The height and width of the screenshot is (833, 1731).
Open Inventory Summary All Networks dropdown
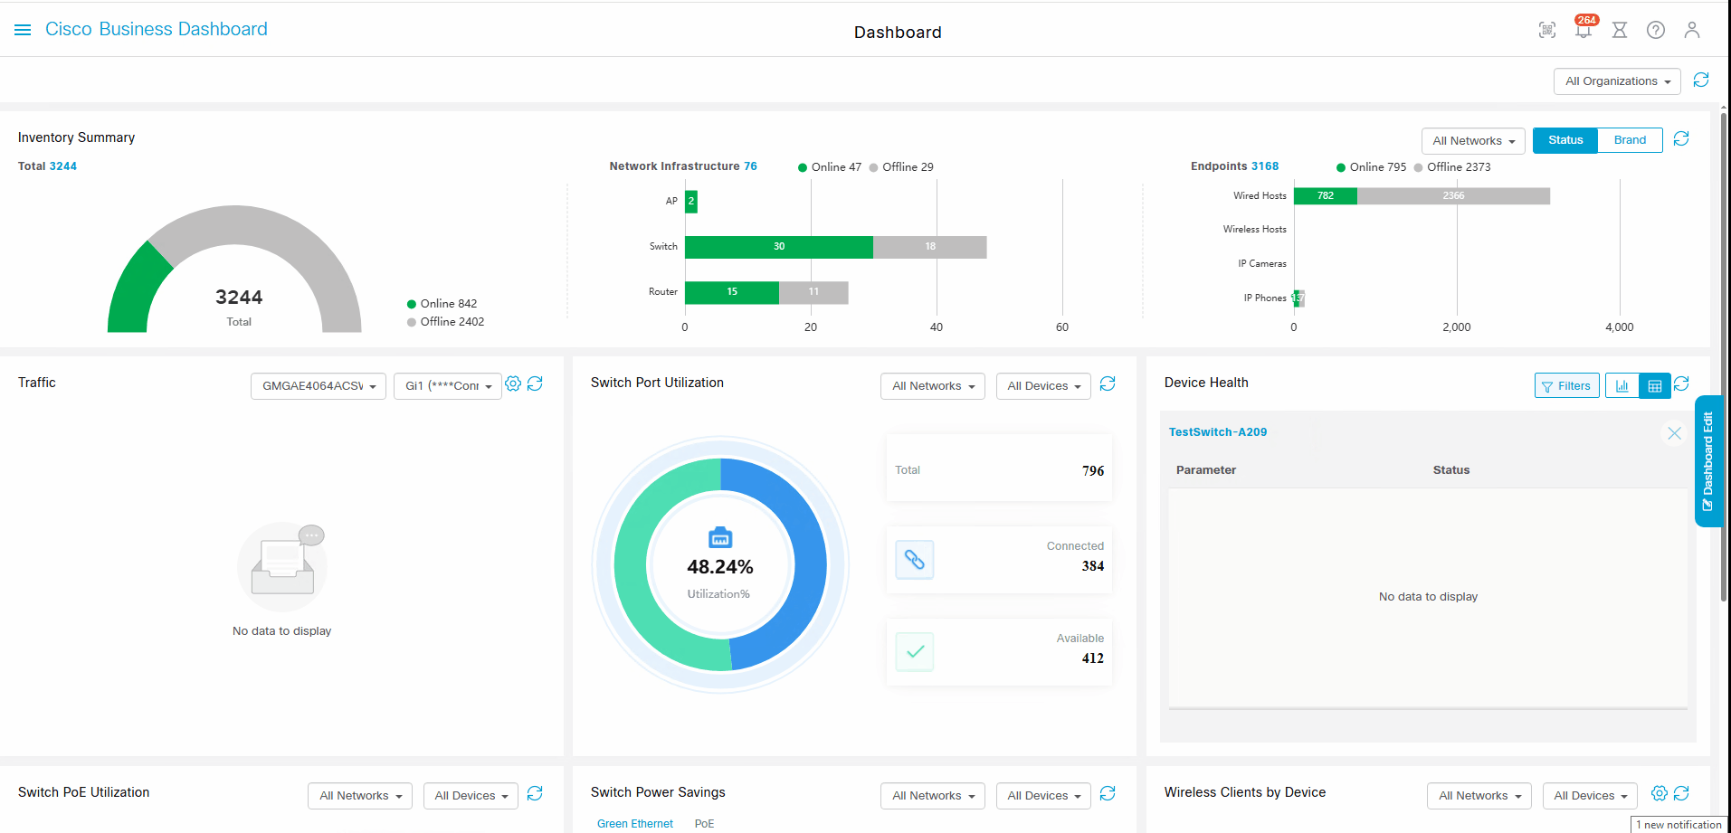1473,141
